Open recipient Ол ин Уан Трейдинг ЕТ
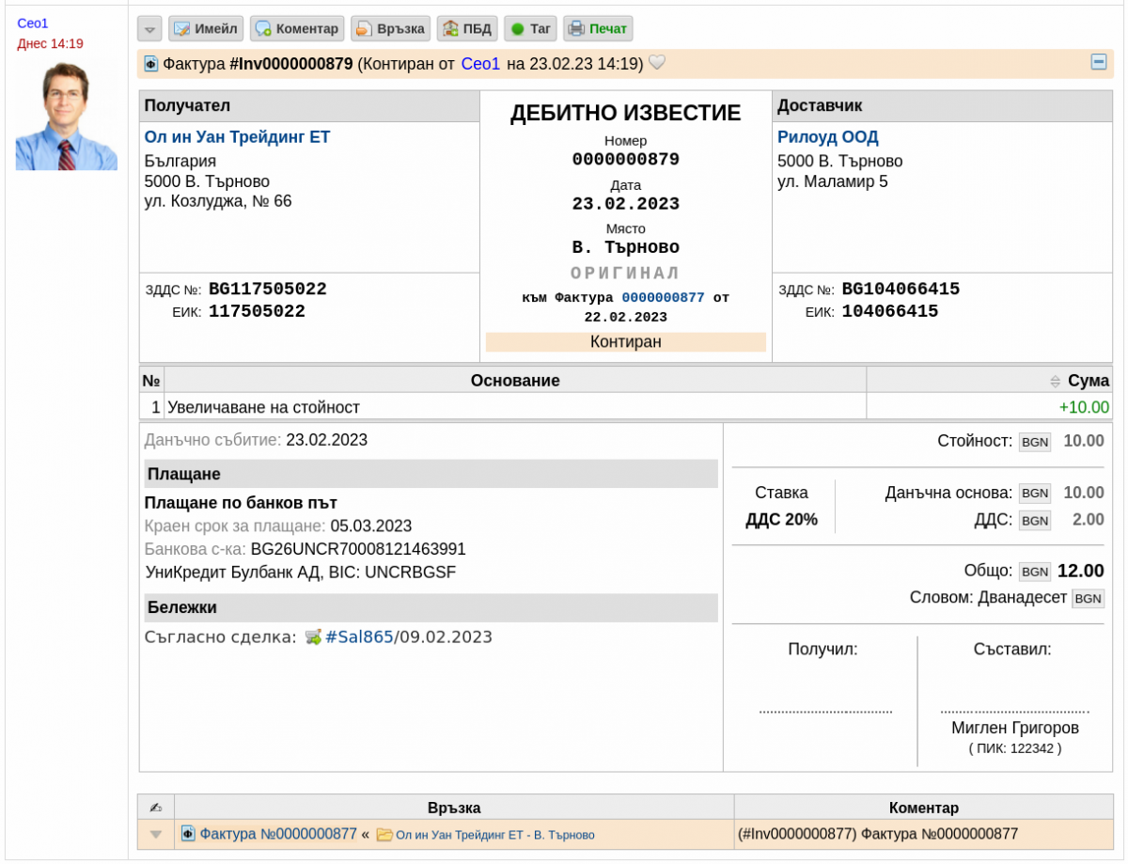Image resolution: width=1128 pixels, height=864 pixels. coord(238,137)
